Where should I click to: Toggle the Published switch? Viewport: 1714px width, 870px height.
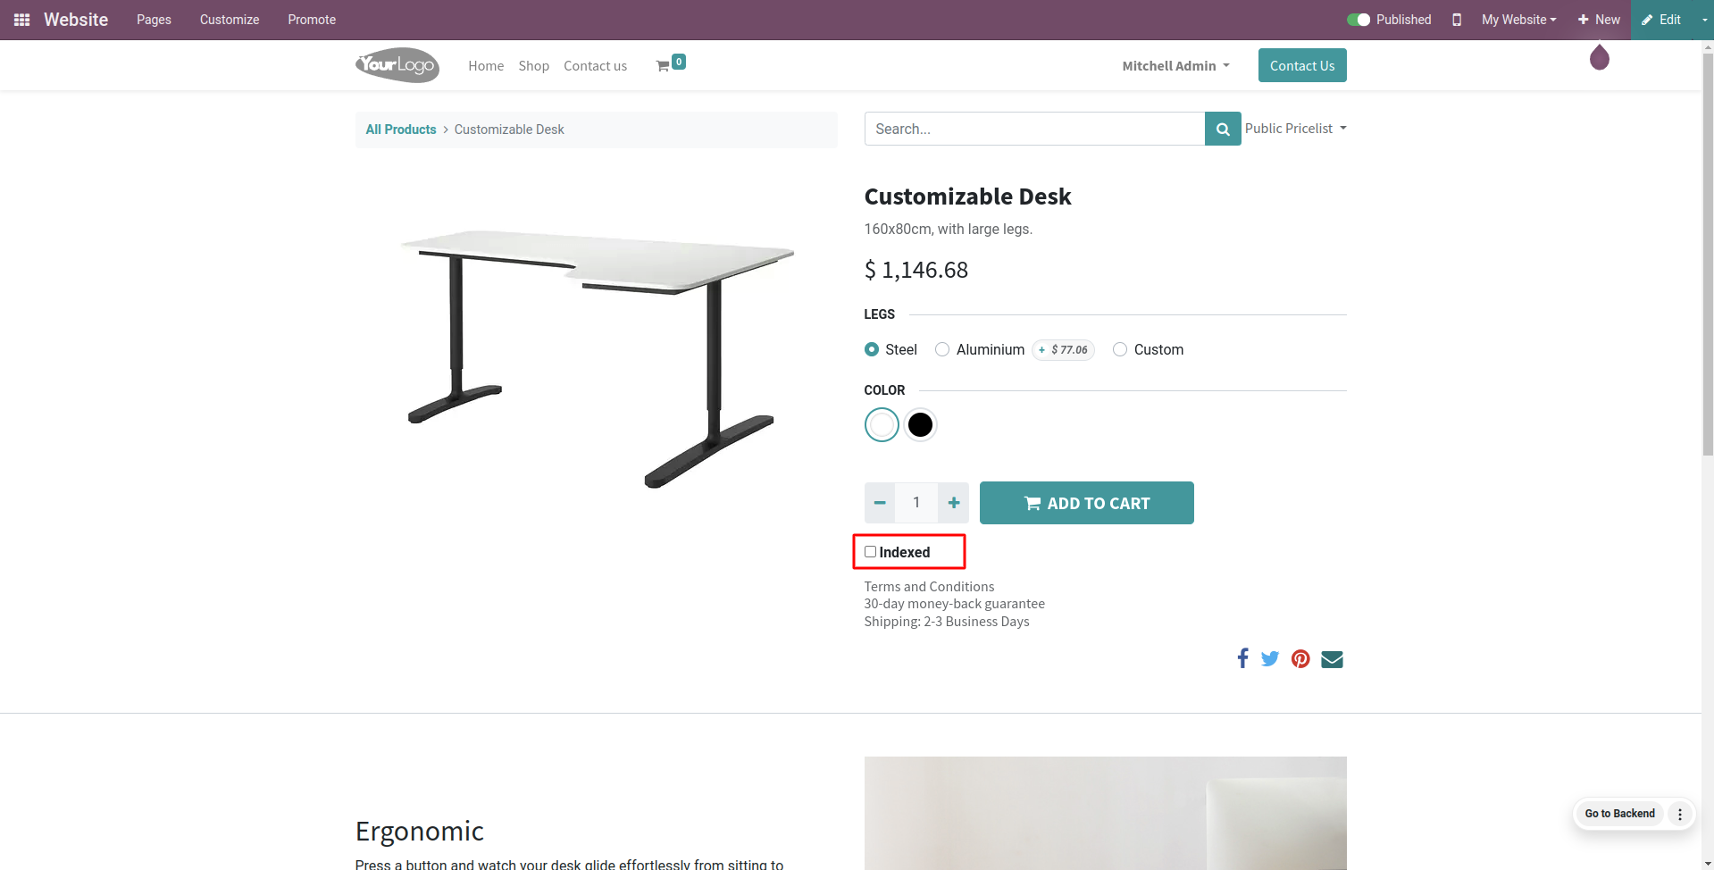pos(1359,20)
